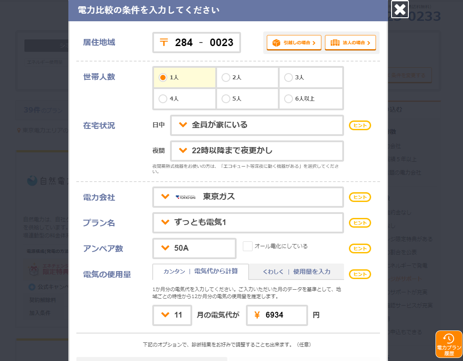This screenshot has width=463, height=361.
Task: Switch to カンタン 電気代から計算 tab
Action: pyautogui.click(x=201, y=272)
